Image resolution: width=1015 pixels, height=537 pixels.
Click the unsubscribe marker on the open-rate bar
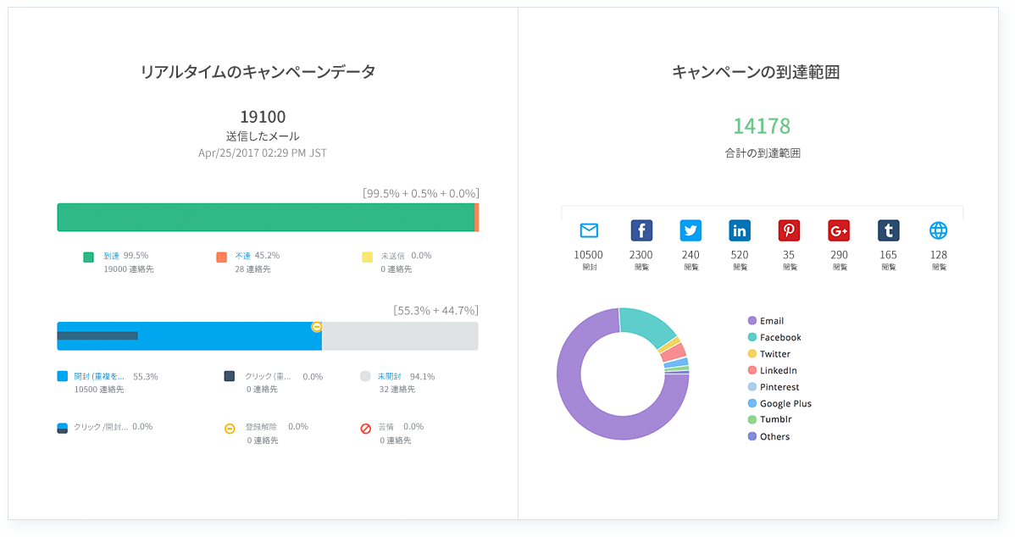317,327
